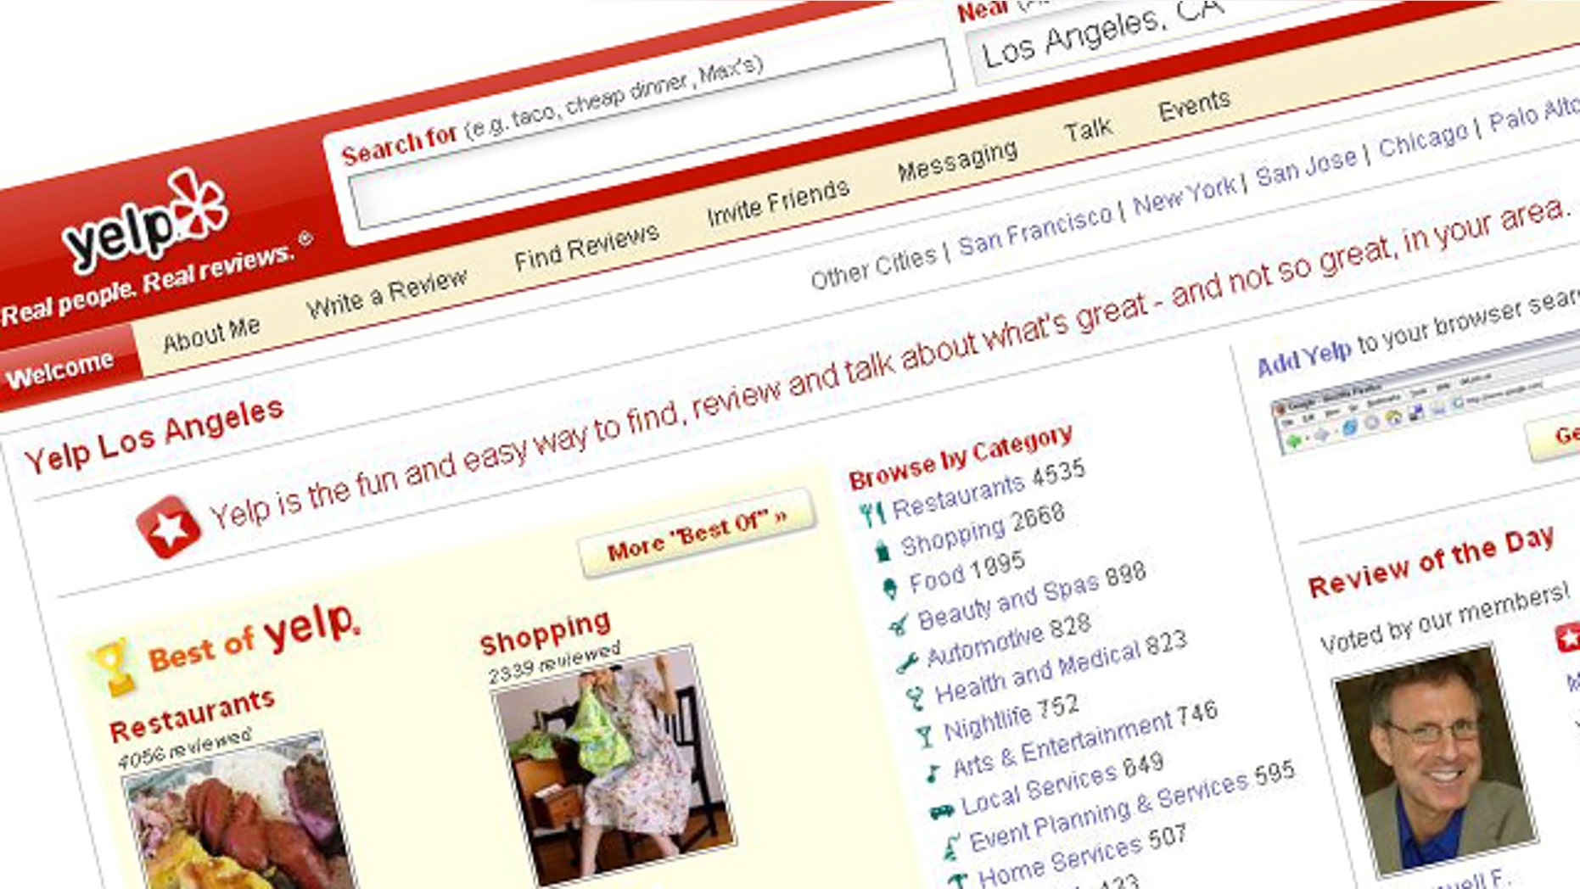Screen dimensions: 1580x889
Task: Open the Write a Review tab
Action: (x=386, y=293)
